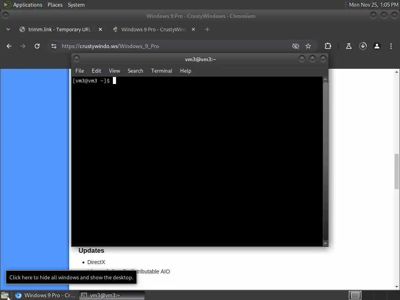The width and height of the screenshot is (400, 300).
Task: Click the show desktop button
Action: (x=5, y=295)
